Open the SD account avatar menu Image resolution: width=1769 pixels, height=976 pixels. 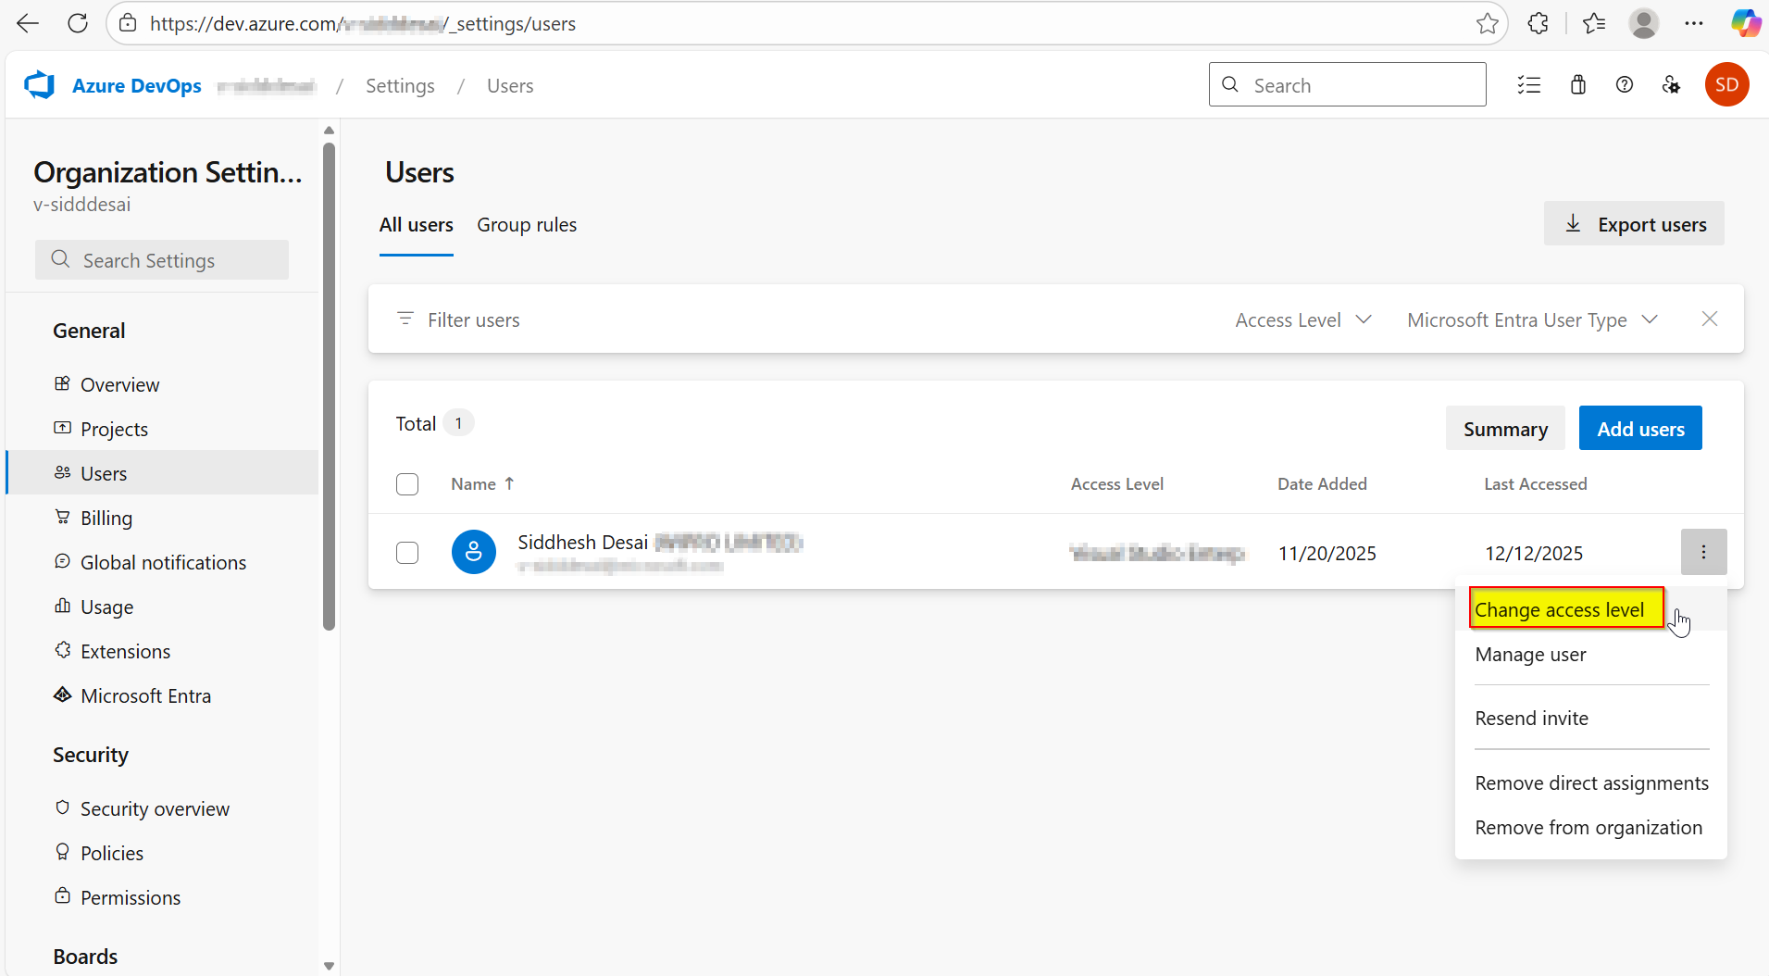point(1726,85)
